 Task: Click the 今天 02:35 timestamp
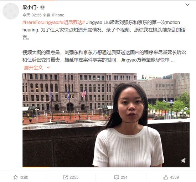[32, 15]
